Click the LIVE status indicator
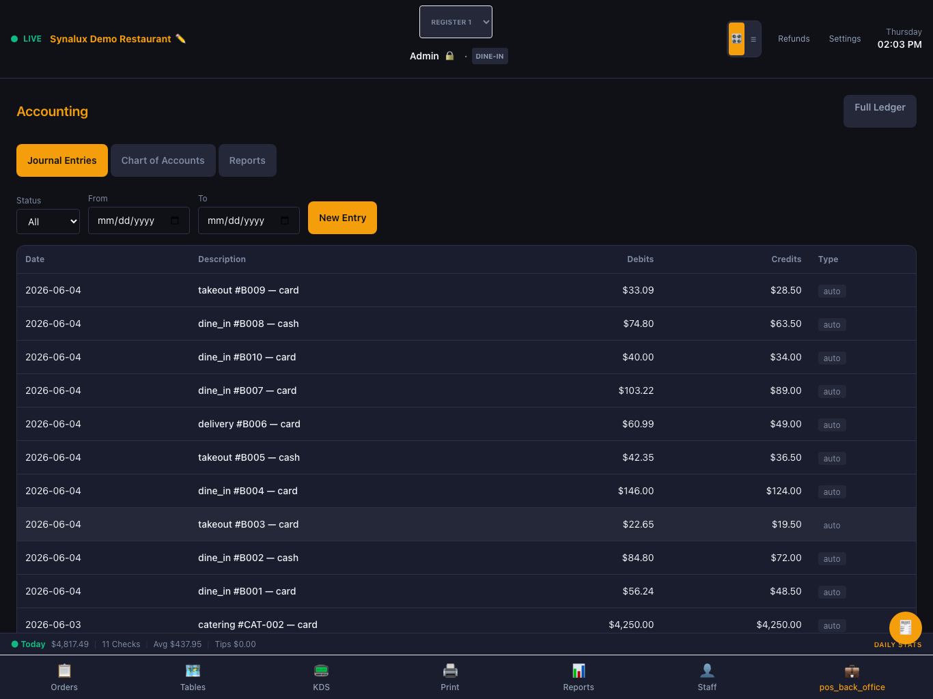Viewport: 933px width, 699px height. coord(26,39)
